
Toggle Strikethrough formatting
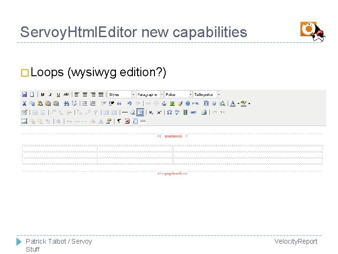point(66,95)
